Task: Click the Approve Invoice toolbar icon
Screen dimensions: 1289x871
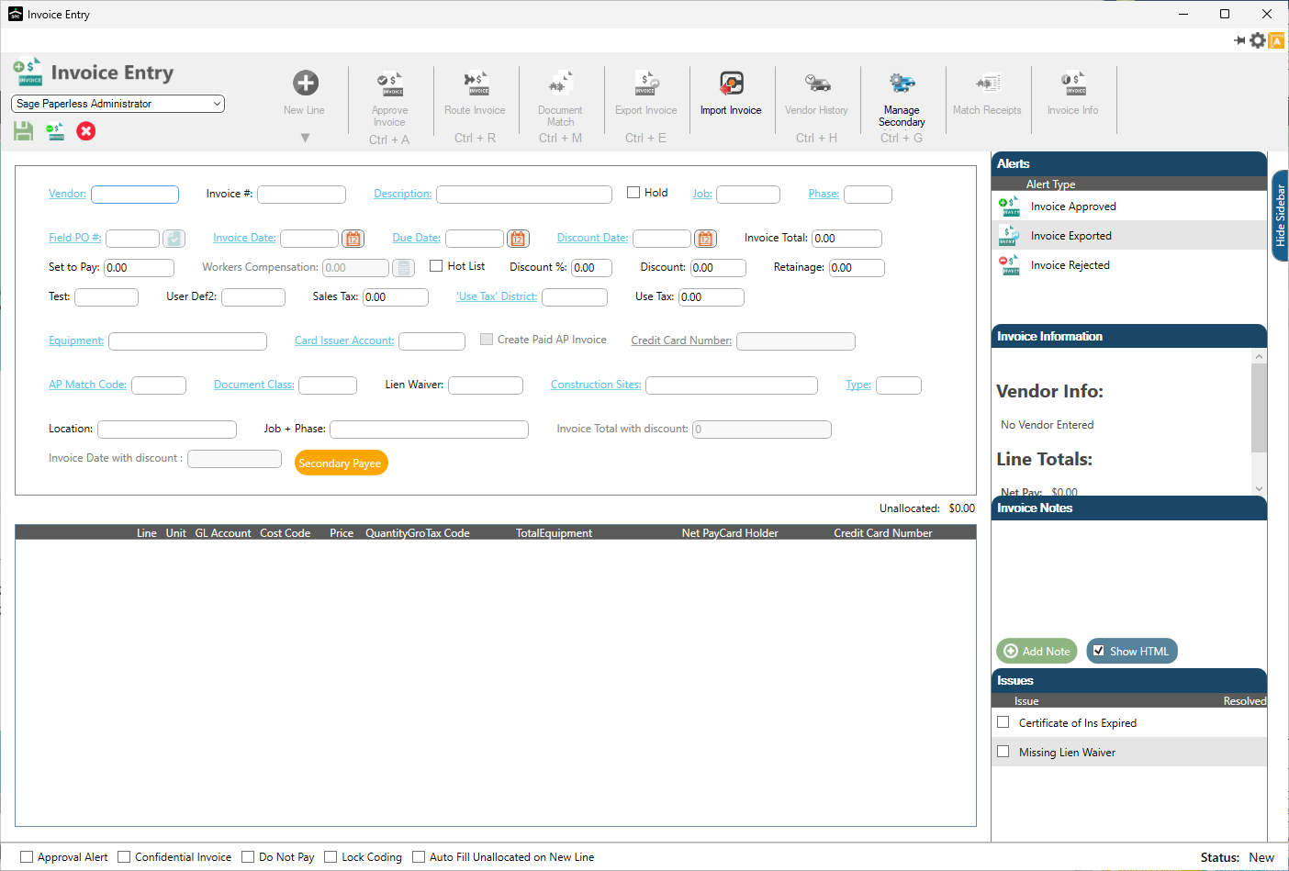Action: (390, 84)
